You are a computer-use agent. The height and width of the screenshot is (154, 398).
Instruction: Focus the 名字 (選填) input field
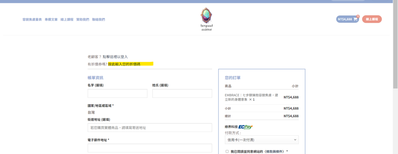117,93
